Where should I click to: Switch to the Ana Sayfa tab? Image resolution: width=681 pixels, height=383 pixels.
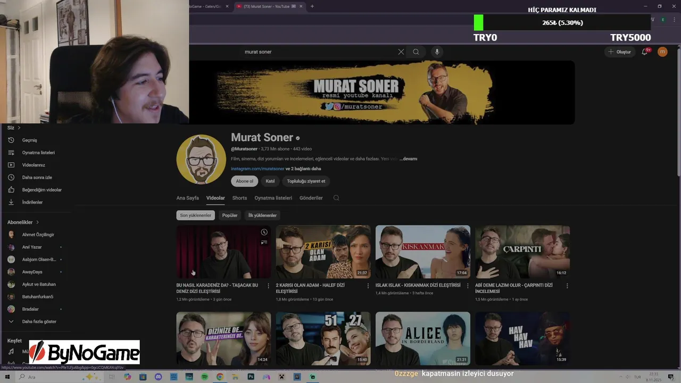(x=188, y=198)
